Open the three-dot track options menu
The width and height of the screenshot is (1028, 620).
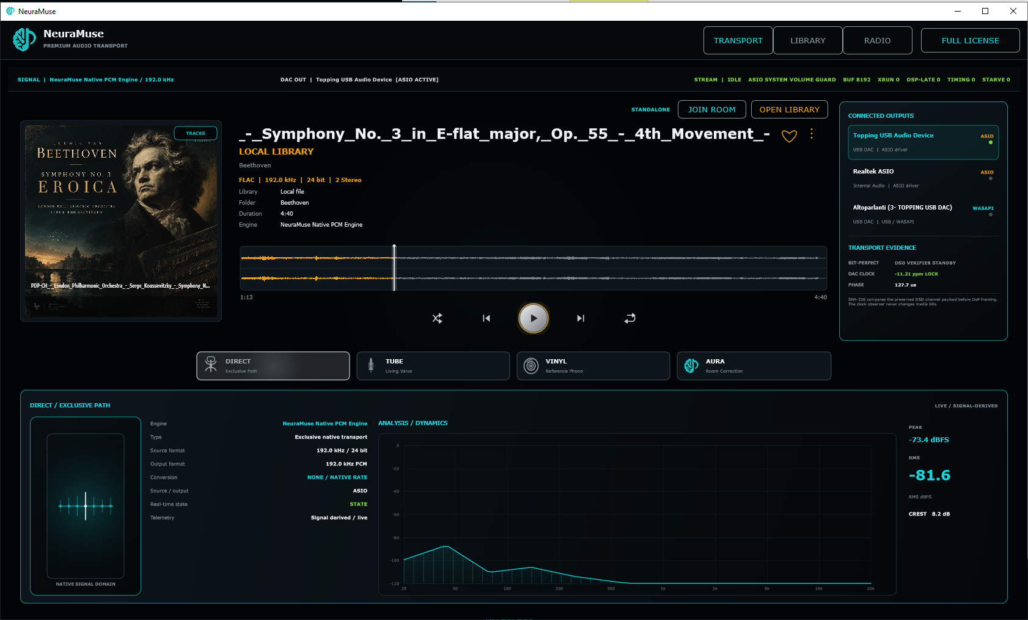click(812, 134)
